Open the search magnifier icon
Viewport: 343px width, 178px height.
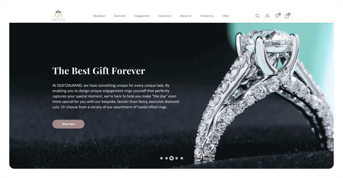258,16
